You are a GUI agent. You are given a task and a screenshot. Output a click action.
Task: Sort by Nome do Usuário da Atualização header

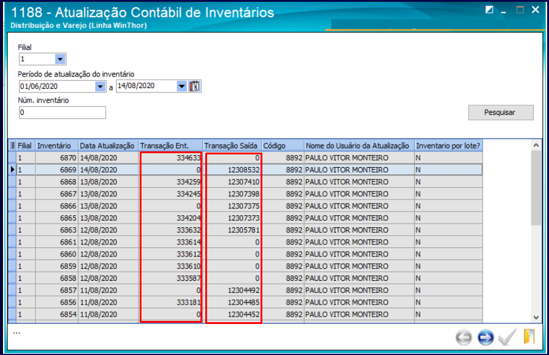pos(360,146)
